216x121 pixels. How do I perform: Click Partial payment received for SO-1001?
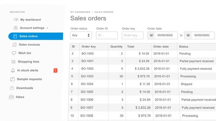click(196, 61)
